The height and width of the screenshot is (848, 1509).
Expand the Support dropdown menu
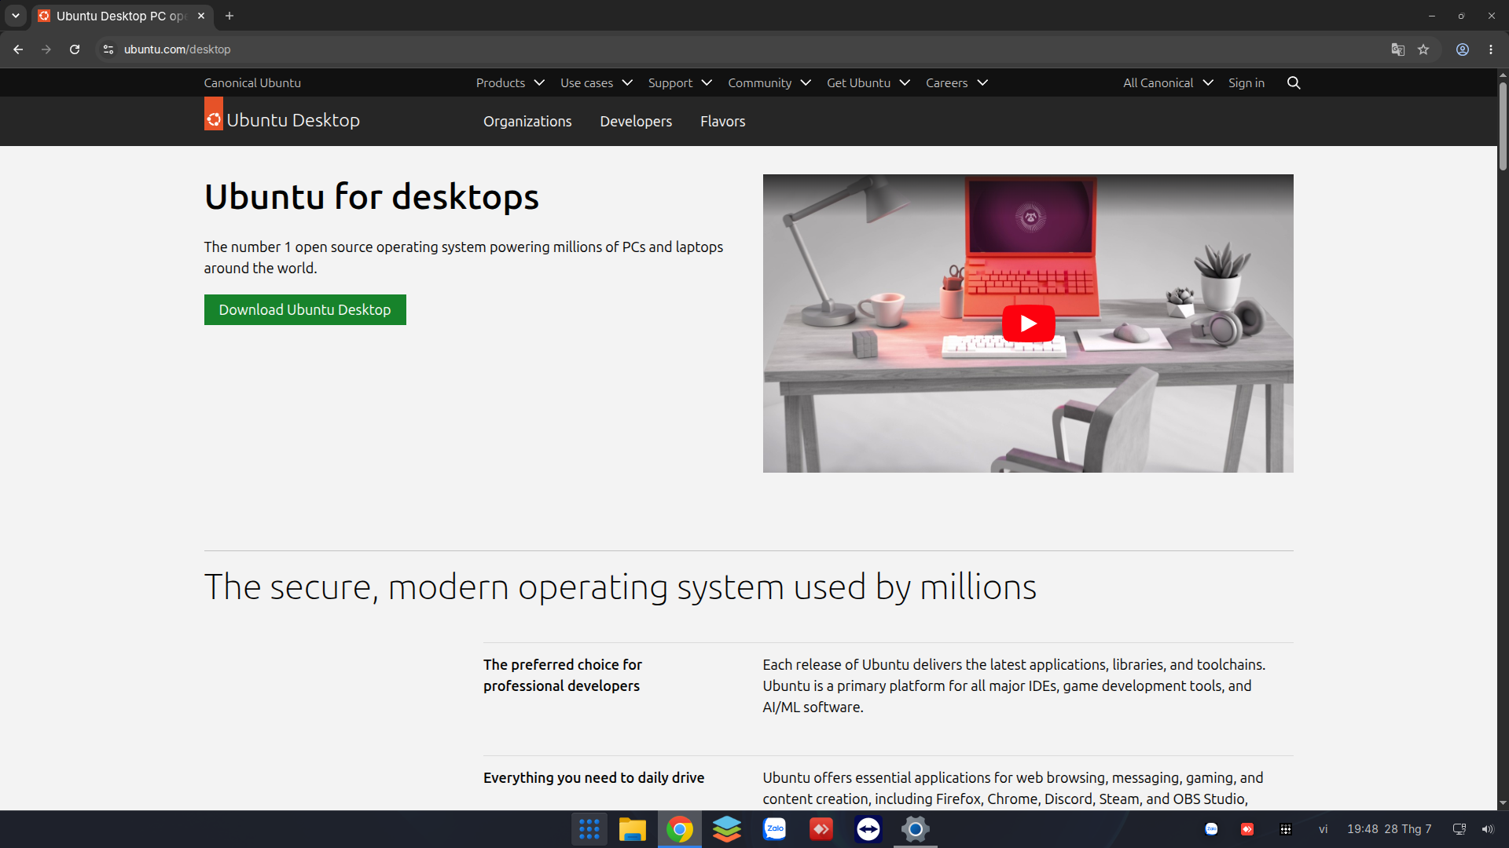tap(680, 82)
